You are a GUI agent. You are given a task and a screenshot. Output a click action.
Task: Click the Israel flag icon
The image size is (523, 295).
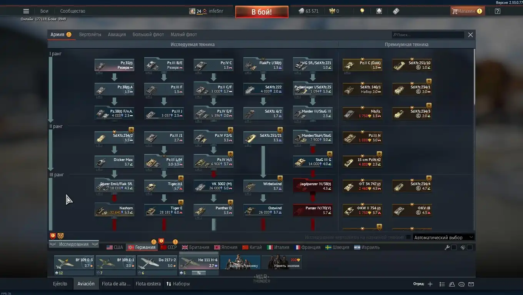357,247
